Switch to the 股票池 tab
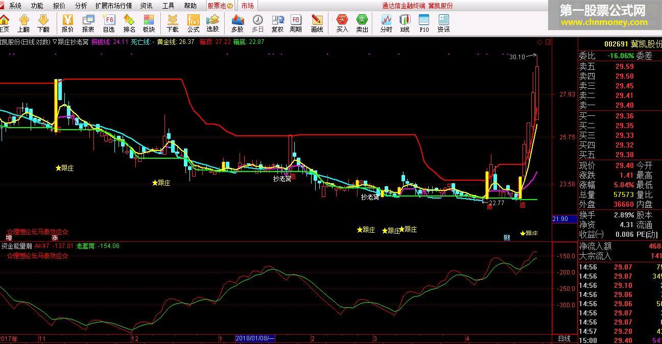 pos(220,6)
